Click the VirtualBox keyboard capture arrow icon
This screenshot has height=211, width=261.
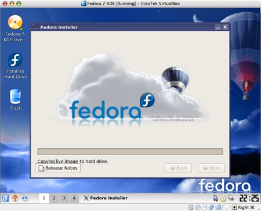click(x=234, y=208)
